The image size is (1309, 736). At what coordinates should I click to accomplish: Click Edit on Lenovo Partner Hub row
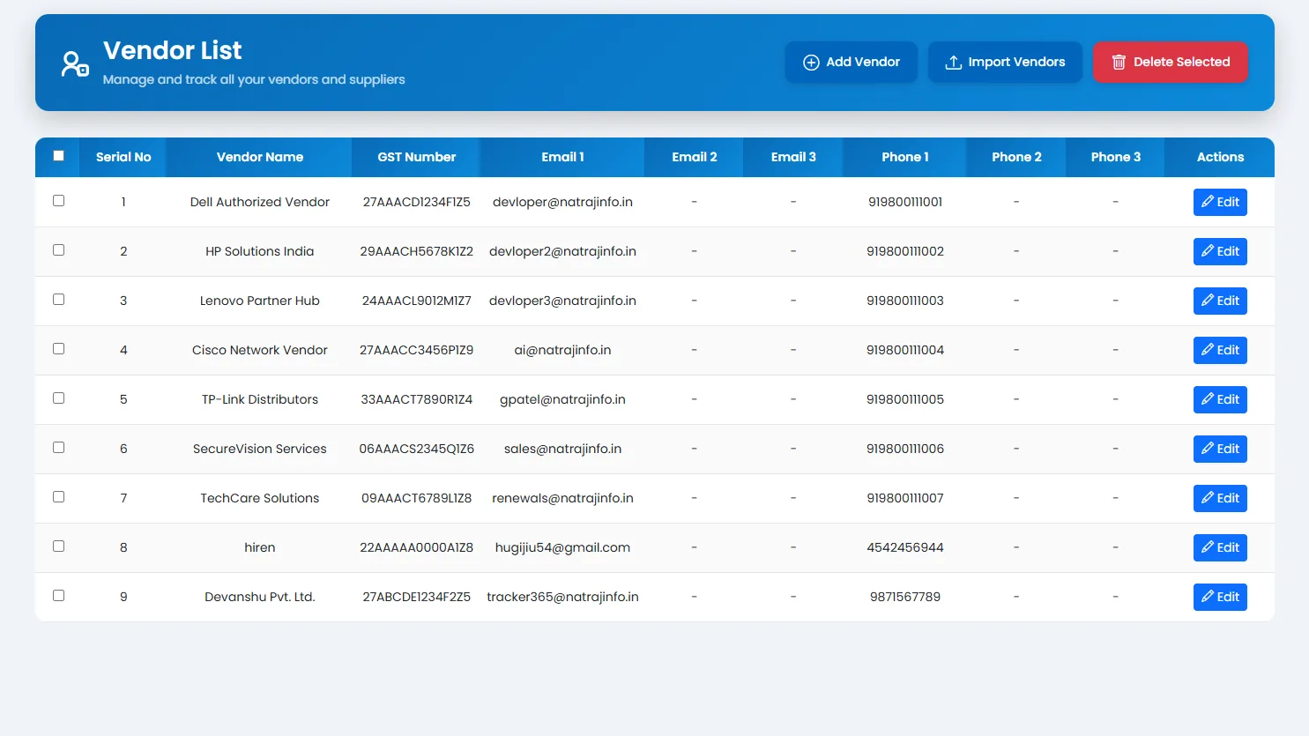click(1220, 301)
